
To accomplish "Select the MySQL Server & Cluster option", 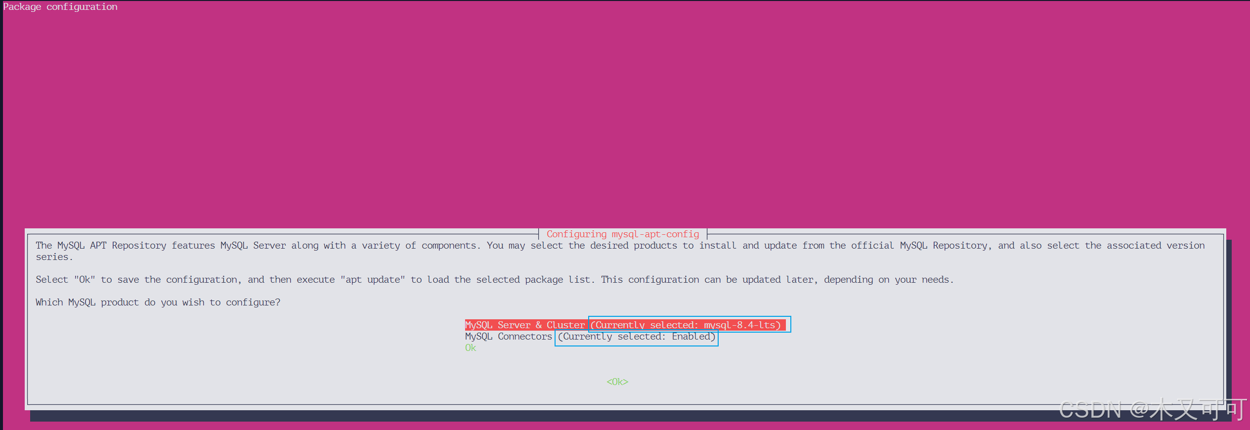I will pyautogui.click(x=625, y=325).
